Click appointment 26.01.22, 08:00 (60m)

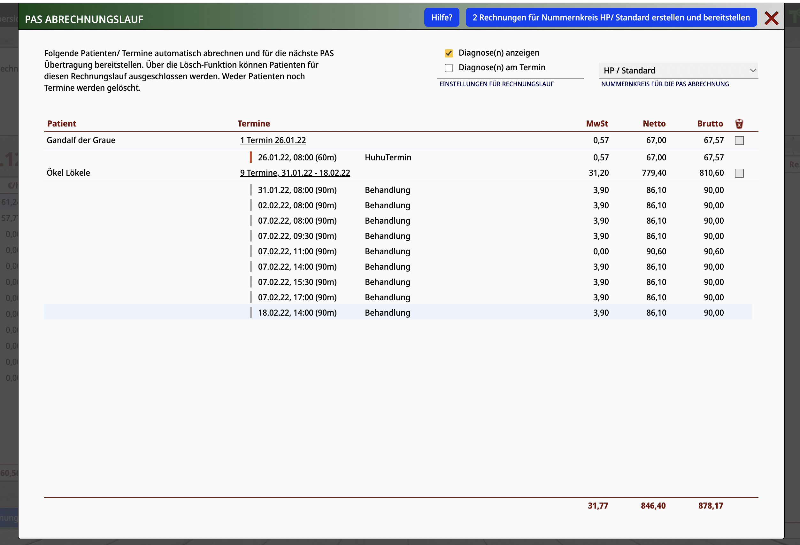(x=297, y=157)
